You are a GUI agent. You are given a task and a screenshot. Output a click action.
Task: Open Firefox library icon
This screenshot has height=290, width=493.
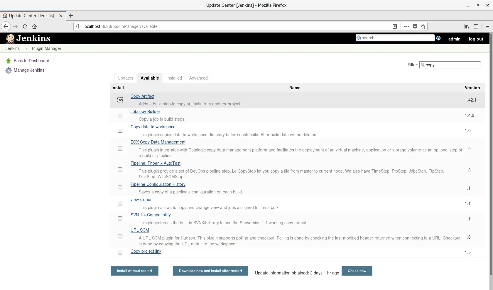(467, 26)
